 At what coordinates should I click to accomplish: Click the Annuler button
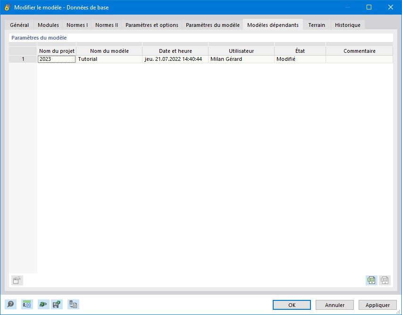(x=335, y=305)
